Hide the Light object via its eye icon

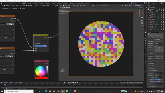point(162,26)
